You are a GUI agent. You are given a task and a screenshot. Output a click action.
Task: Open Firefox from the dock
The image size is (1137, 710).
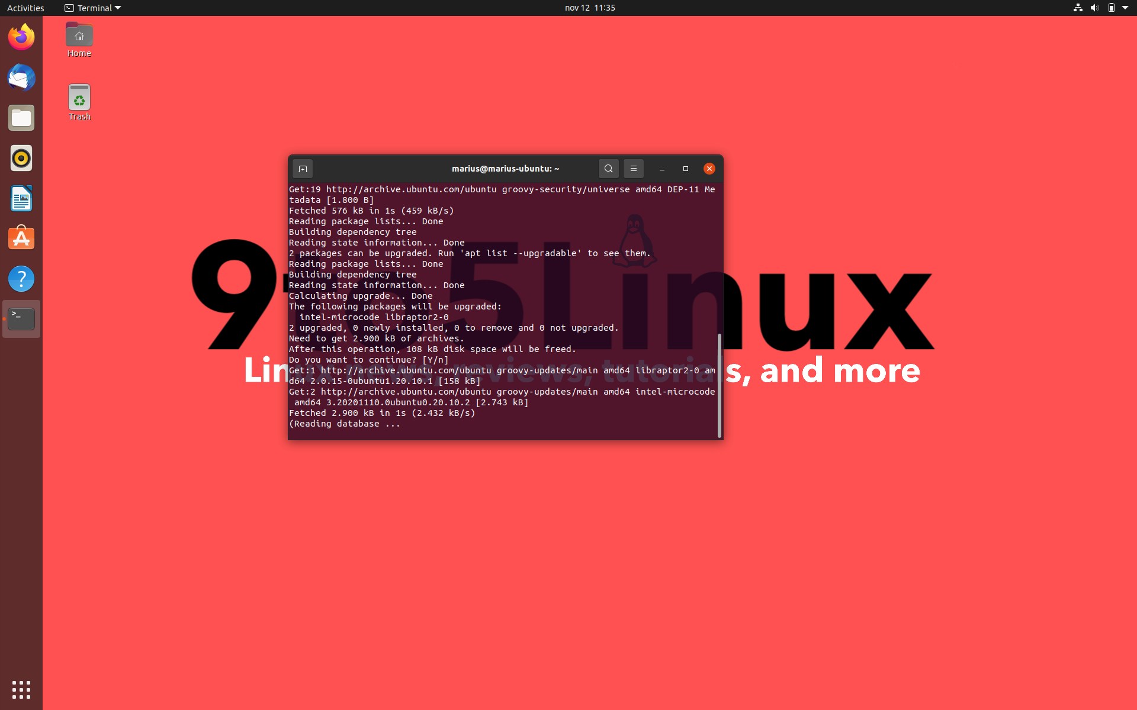click(x=21, y=37)
